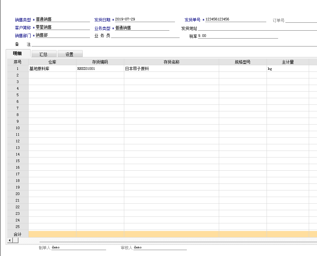Click the 存货名称 column header

pyautogui.click(x=171, y=62)
